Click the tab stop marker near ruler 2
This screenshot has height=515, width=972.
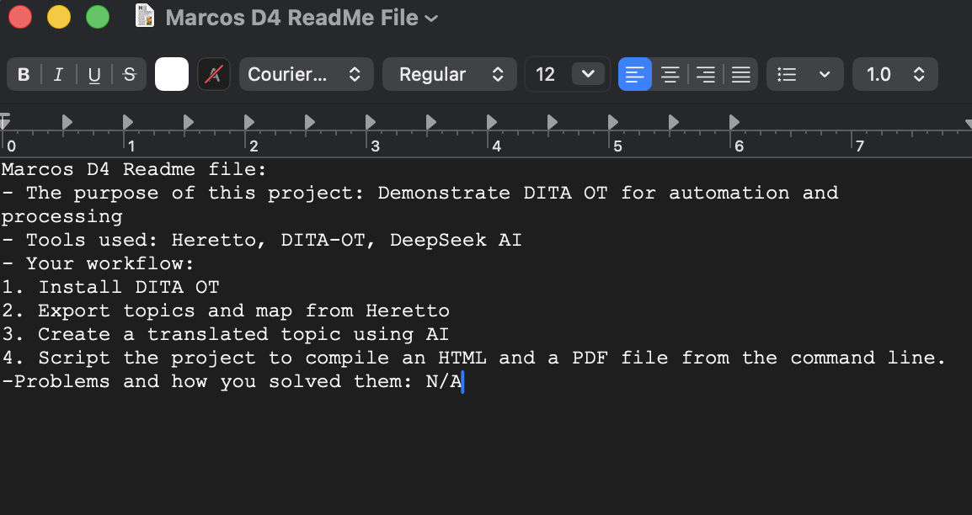[249, 122]
